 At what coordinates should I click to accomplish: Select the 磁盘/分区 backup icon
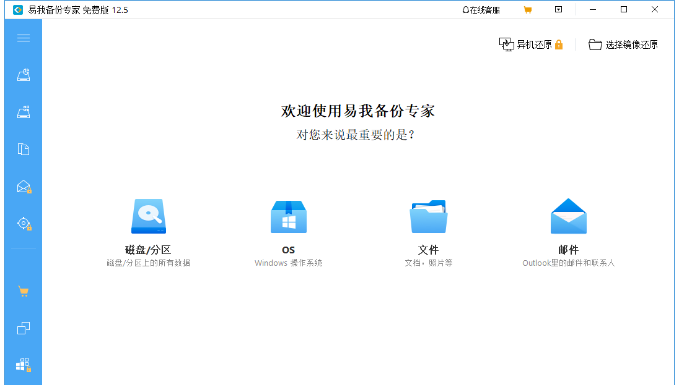149,216
